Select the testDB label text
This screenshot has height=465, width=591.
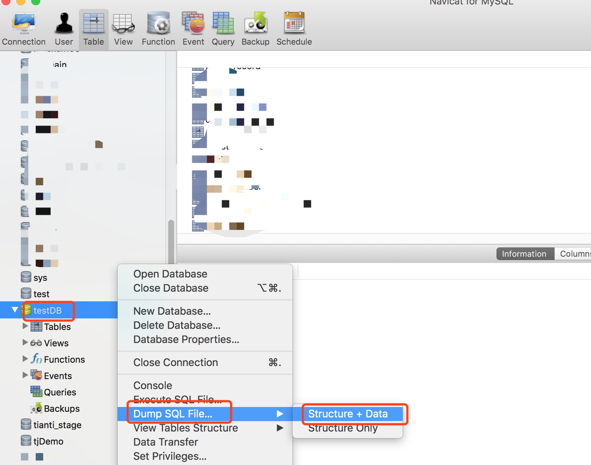48,310
